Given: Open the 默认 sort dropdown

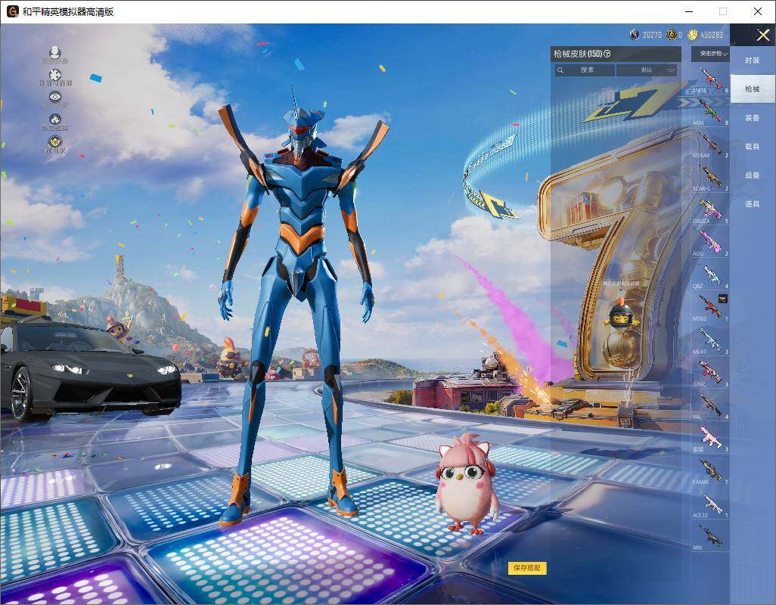Looking at the screenshot, I should [x=647, y=70].
